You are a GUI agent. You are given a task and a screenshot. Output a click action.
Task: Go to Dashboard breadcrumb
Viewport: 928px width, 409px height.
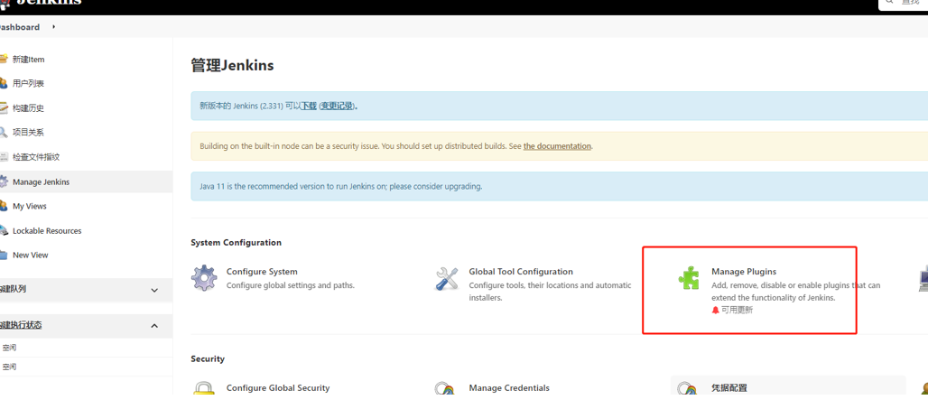20,27
